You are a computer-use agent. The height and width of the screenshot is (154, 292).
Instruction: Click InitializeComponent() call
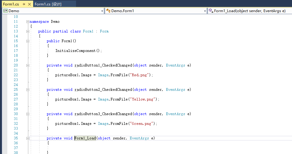pos(78,51)
